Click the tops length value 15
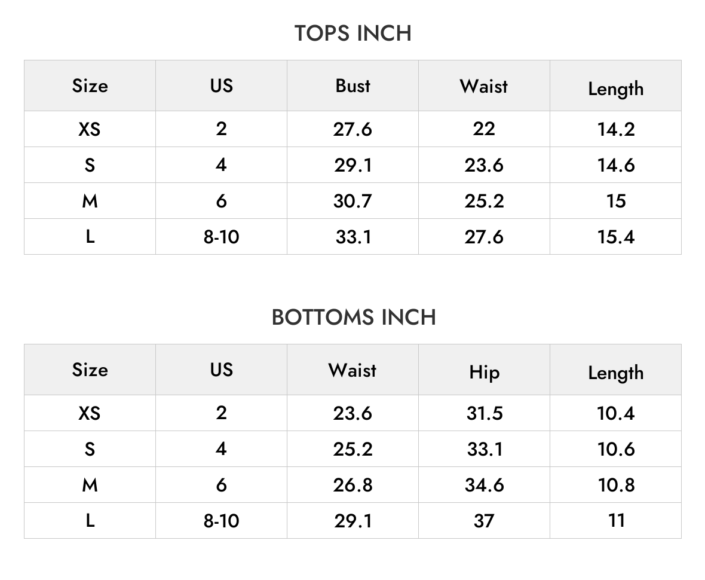Image resolution: width=705 pixels, height=580 pixels. 616,201
